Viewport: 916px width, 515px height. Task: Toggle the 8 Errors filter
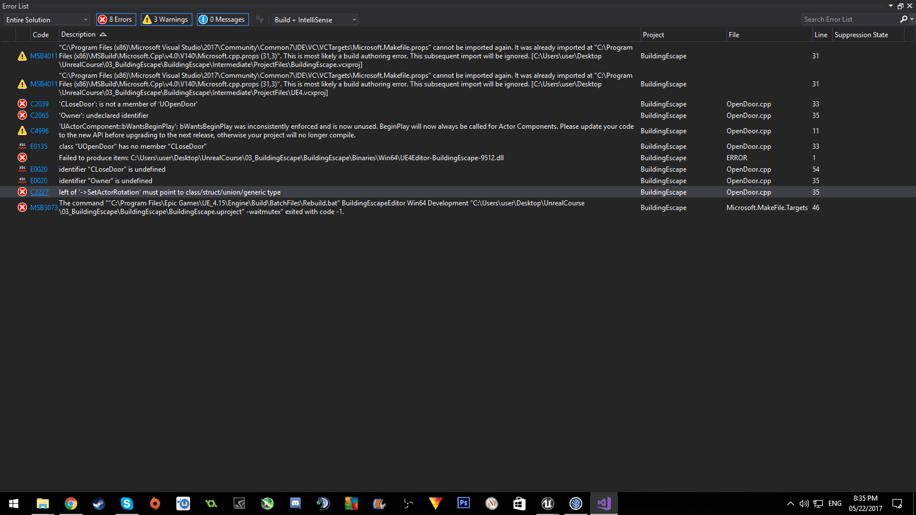[116, 19]
